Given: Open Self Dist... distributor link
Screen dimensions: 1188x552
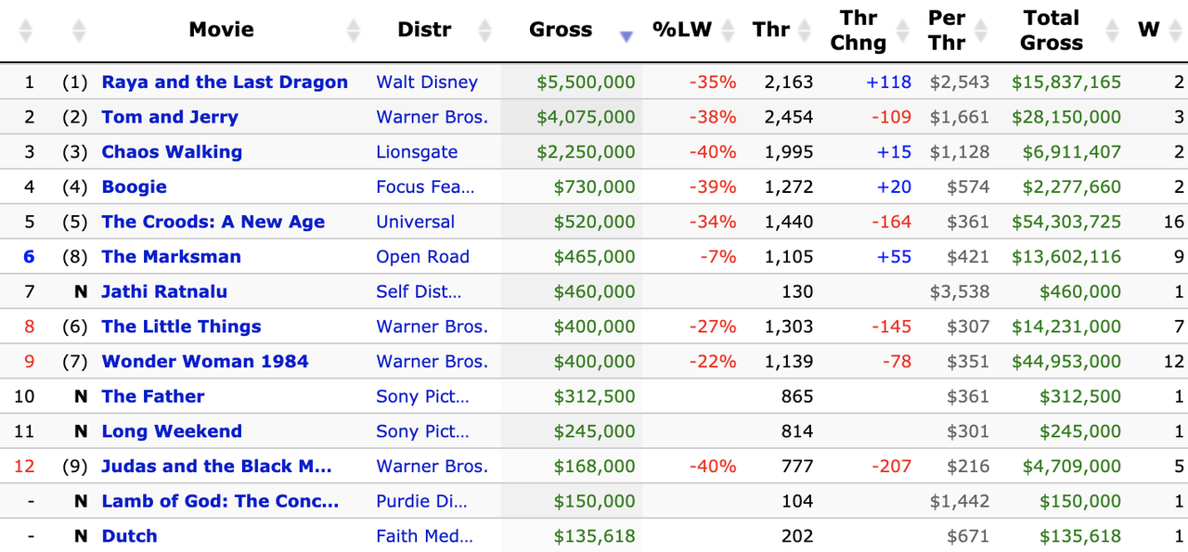Looking at the screenshot, I should 419,291.
